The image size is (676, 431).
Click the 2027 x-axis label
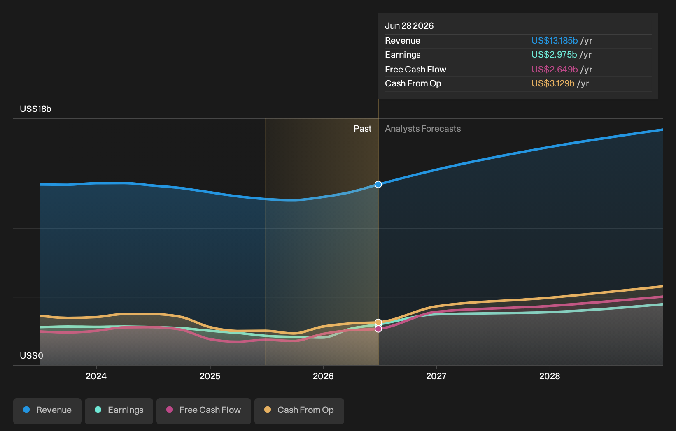point(436,376)
